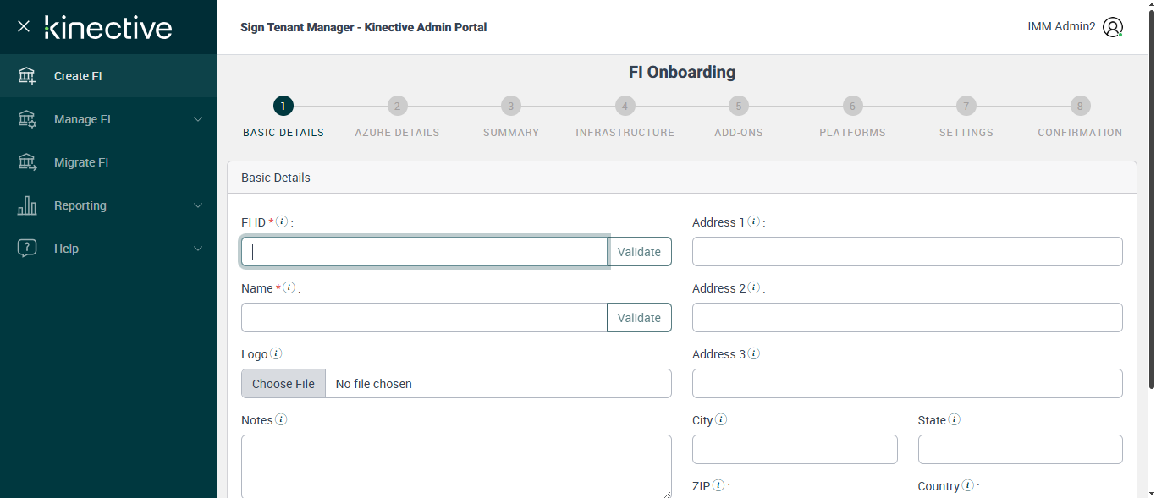
Task: Focus the Notes text area
Action: click(x=456, y=466)
